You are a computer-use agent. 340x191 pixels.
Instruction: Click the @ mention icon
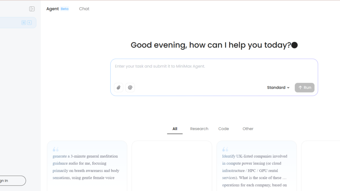pos(130,88)
